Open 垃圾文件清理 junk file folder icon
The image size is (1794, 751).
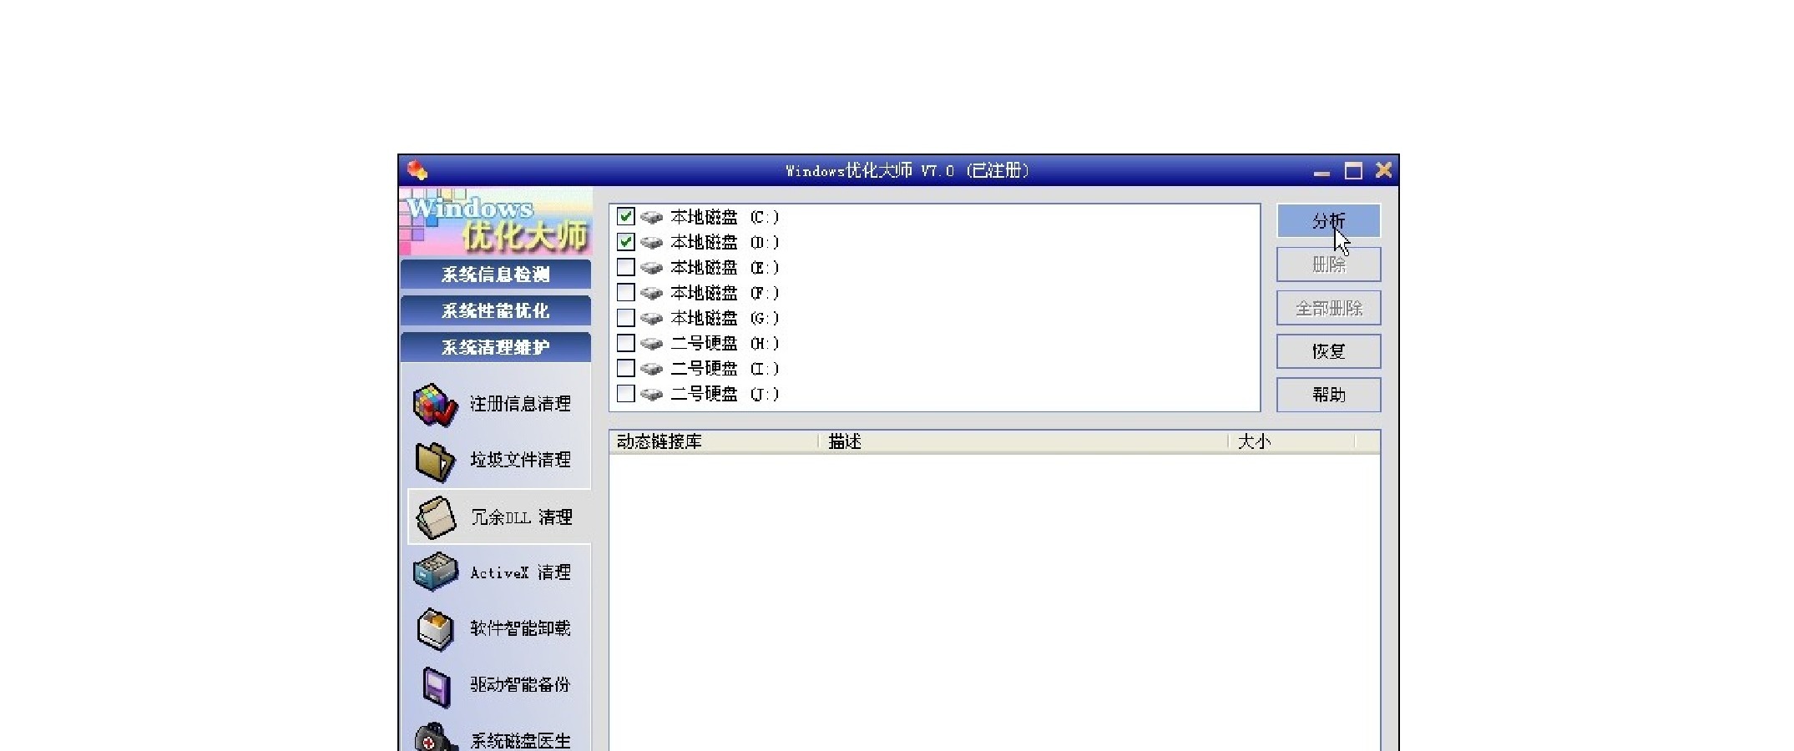tap(436, 461)
